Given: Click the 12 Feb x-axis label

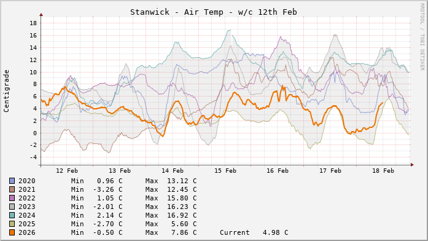Looking at the screenshot, I should [x=67, y=171].
